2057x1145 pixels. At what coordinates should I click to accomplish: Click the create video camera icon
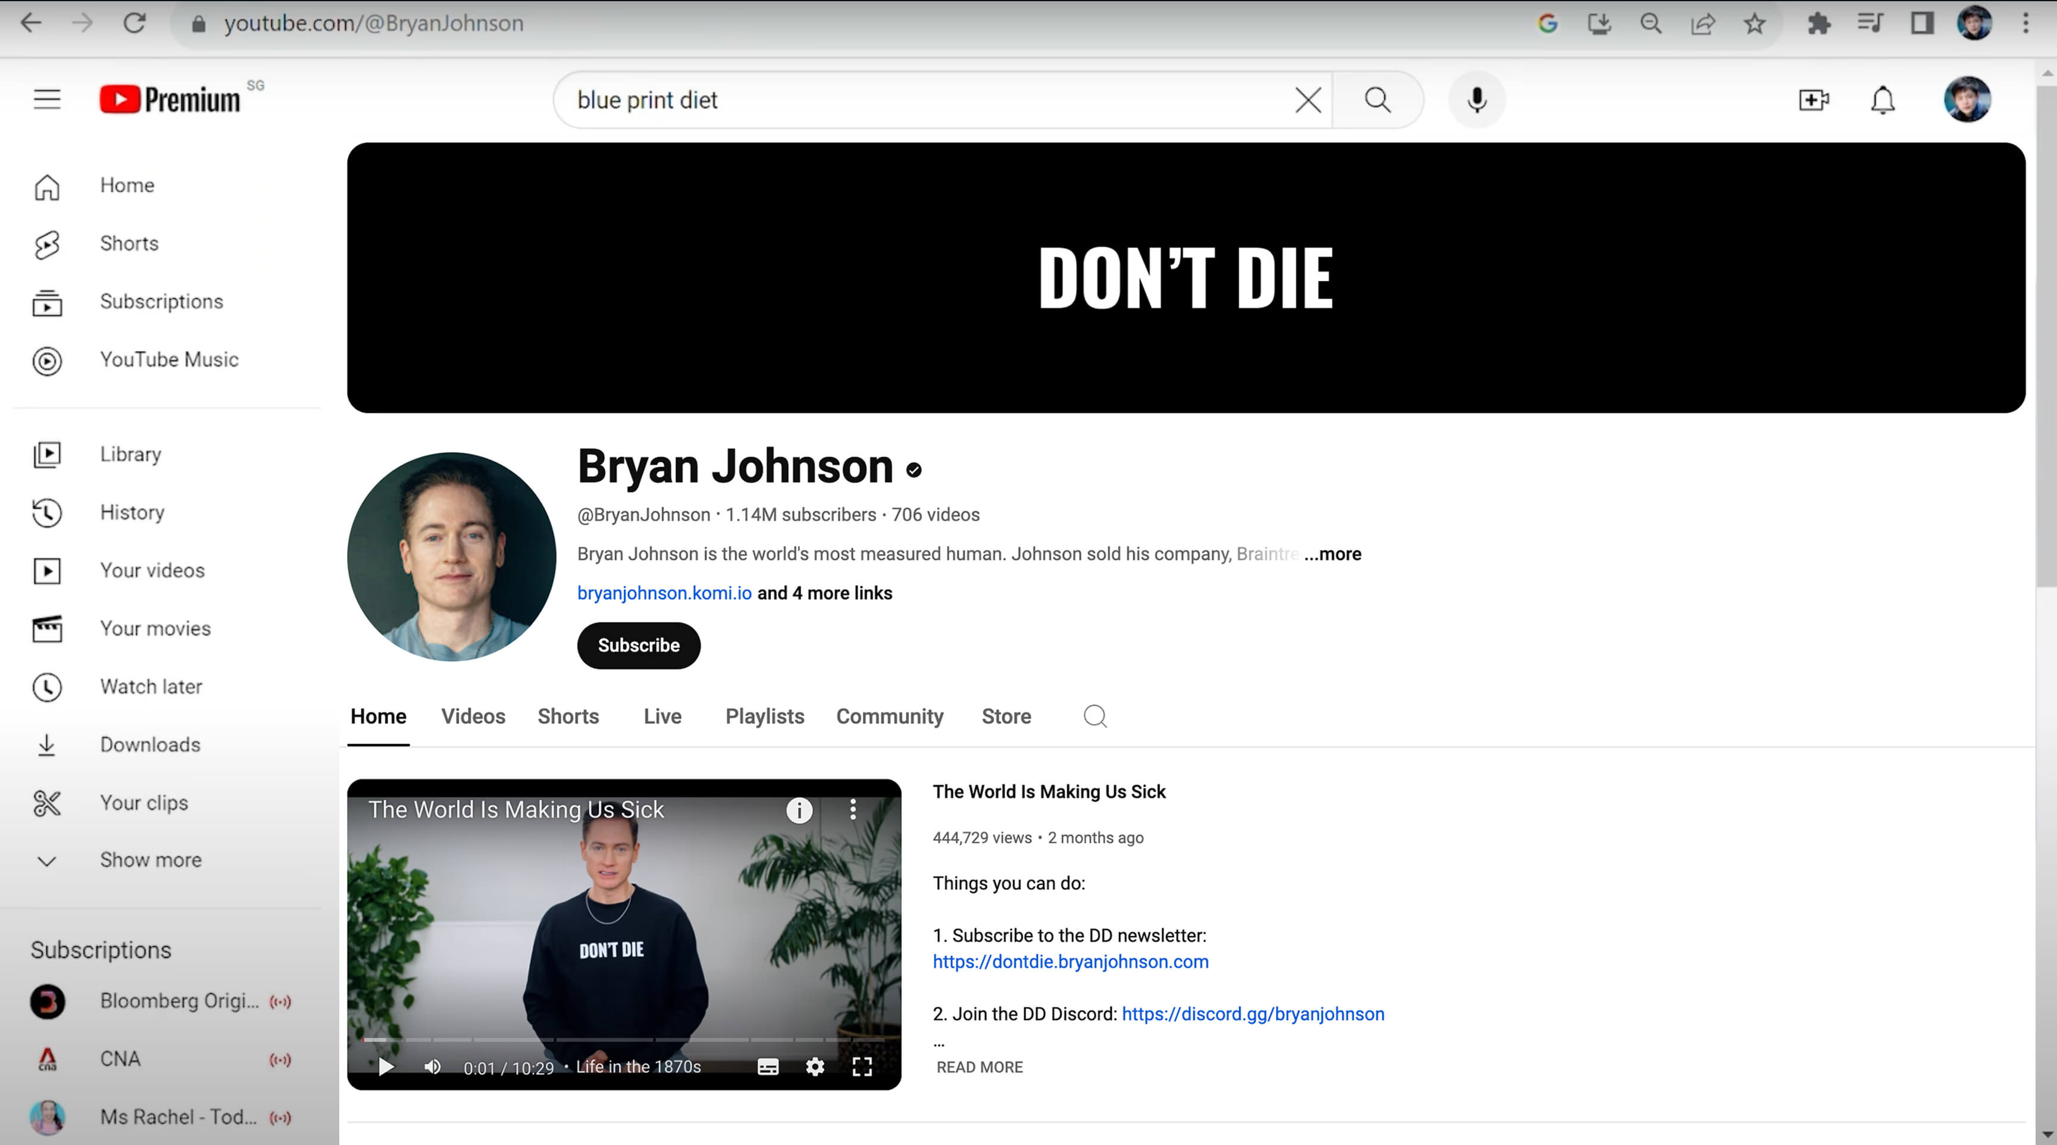click(1814, 100)
